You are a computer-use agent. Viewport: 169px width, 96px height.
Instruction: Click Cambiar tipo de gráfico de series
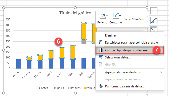point(130,50)
